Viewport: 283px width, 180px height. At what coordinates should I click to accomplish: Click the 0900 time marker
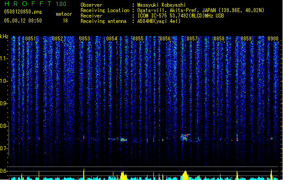pos(273,39)
